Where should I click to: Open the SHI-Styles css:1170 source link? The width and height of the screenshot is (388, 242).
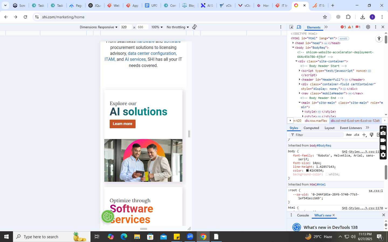[362, 208]
